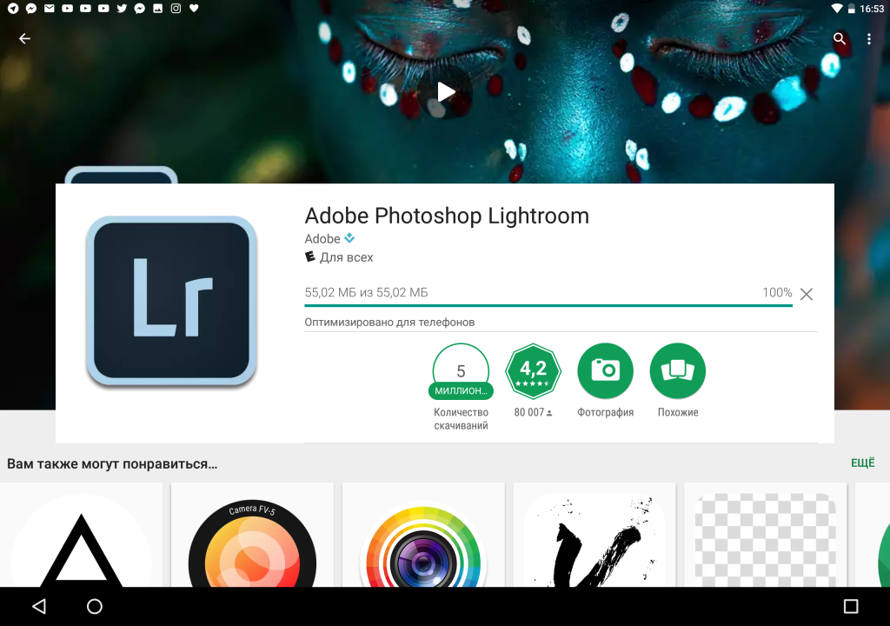Open the Adobe developer page link
The width and height of the screenshot is (890, 626).
(x=322, y=238)
